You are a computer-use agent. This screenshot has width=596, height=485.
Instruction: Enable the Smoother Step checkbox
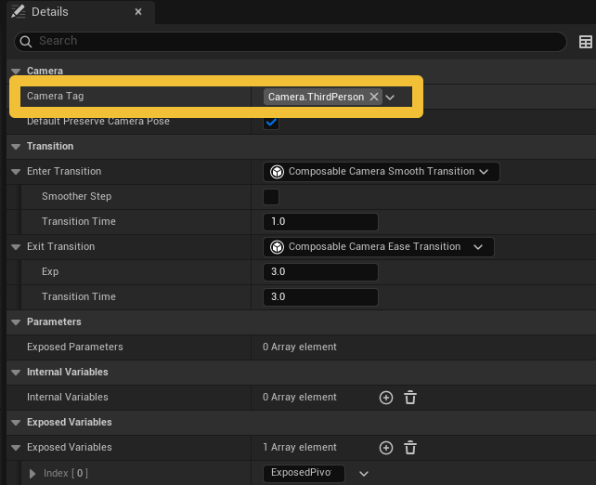pyautogui.click(x=271, y=197)
